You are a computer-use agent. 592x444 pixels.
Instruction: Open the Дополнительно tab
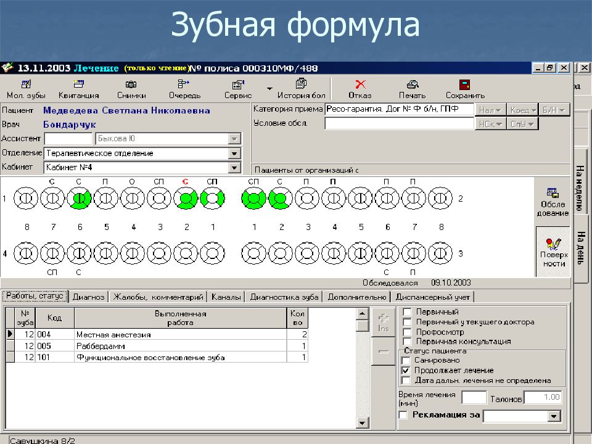tap(357, 297)
